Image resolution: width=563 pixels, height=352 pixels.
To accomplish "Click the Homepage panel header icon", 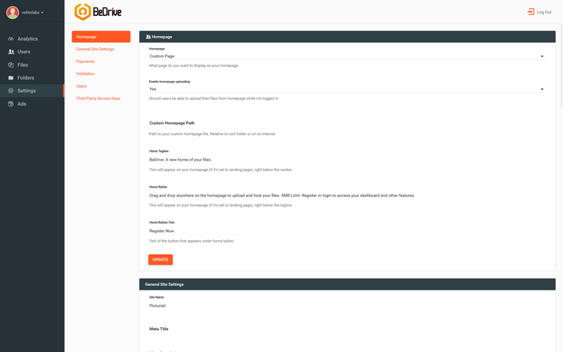I will (x=149, y=37).
